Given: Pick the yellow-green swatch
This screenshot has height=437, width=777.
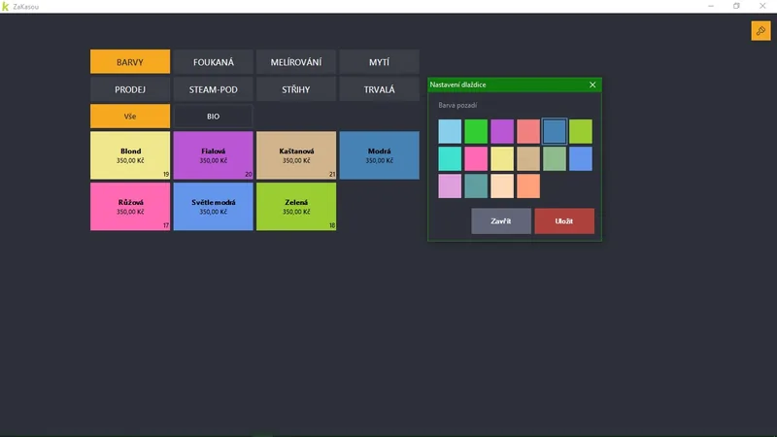Looking at the screenshot, I should pos(580,131).
